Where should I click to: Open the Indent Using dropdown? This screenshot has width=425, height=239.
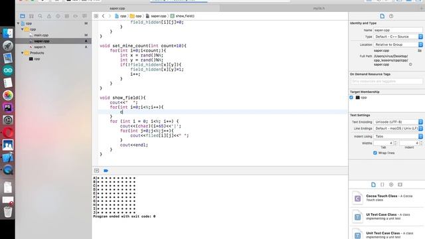tap(398, 136)
